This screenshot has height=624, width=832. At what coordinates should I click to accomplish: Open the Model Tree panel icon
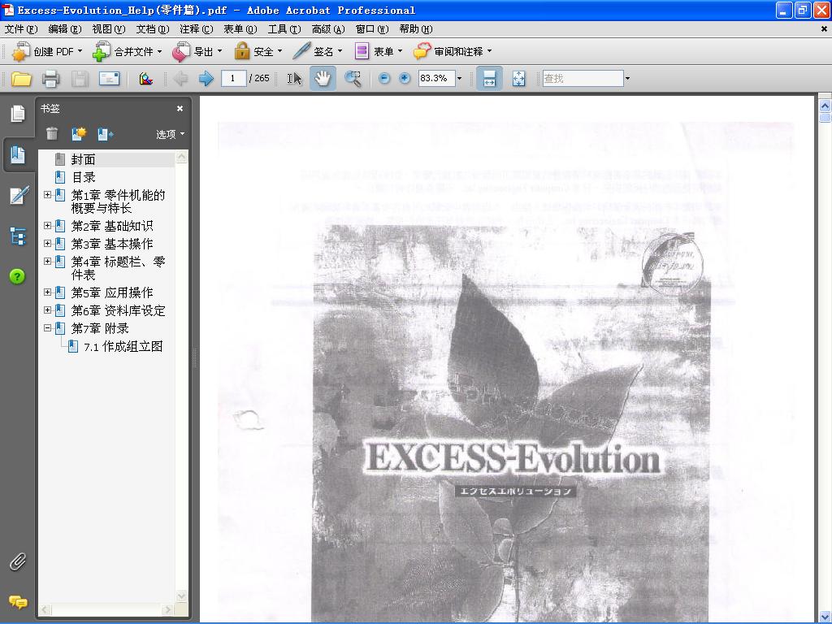[x=18, y=236]
